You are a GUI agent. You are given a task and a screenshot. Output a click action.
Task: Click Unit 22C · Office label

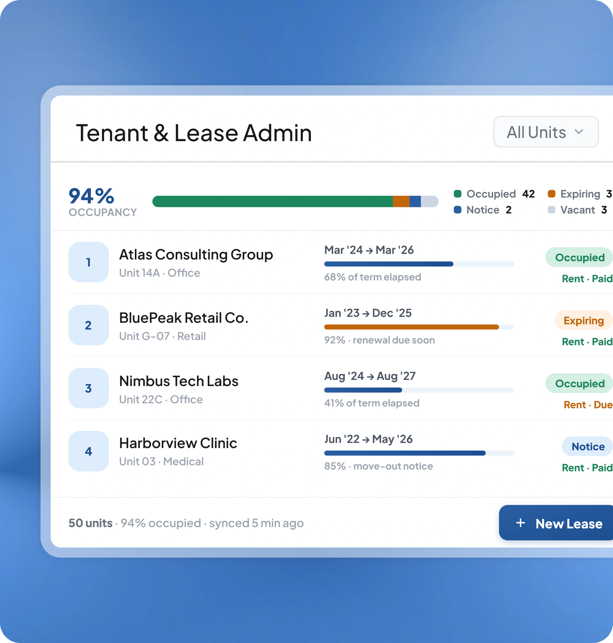(x=161, y=399)
